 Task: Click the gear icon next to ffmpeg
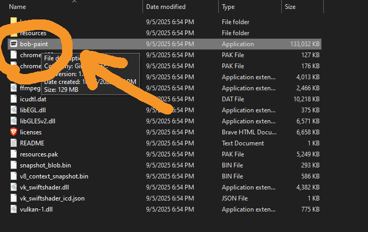(x=14, y=88)
